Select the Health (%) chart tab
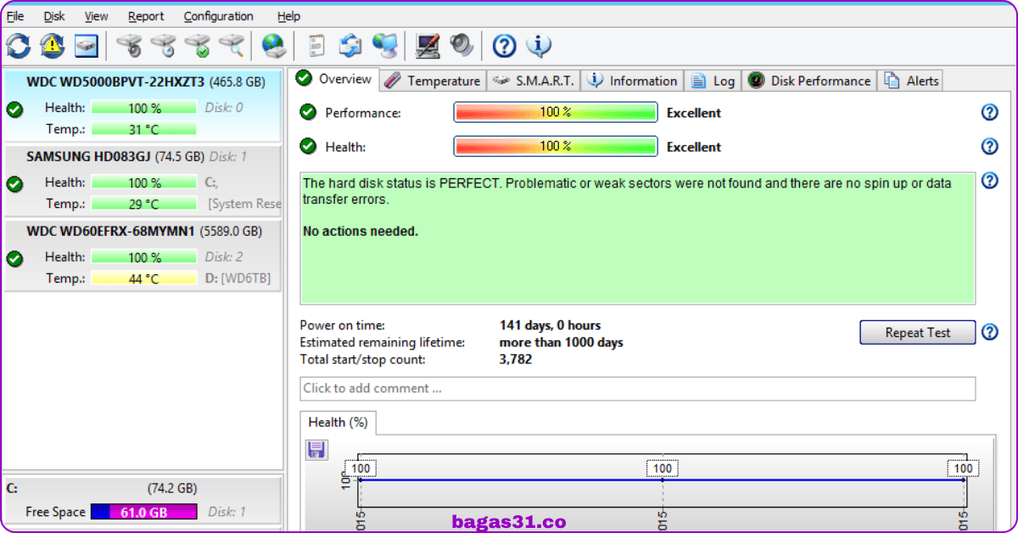This screenshot has width=1018, height=533. tap(338, 422)
